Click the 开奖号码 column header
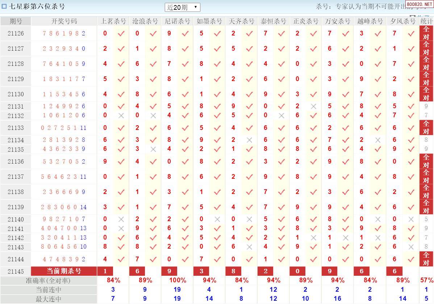This screenshot has width=434, height=304. (64, 21)
